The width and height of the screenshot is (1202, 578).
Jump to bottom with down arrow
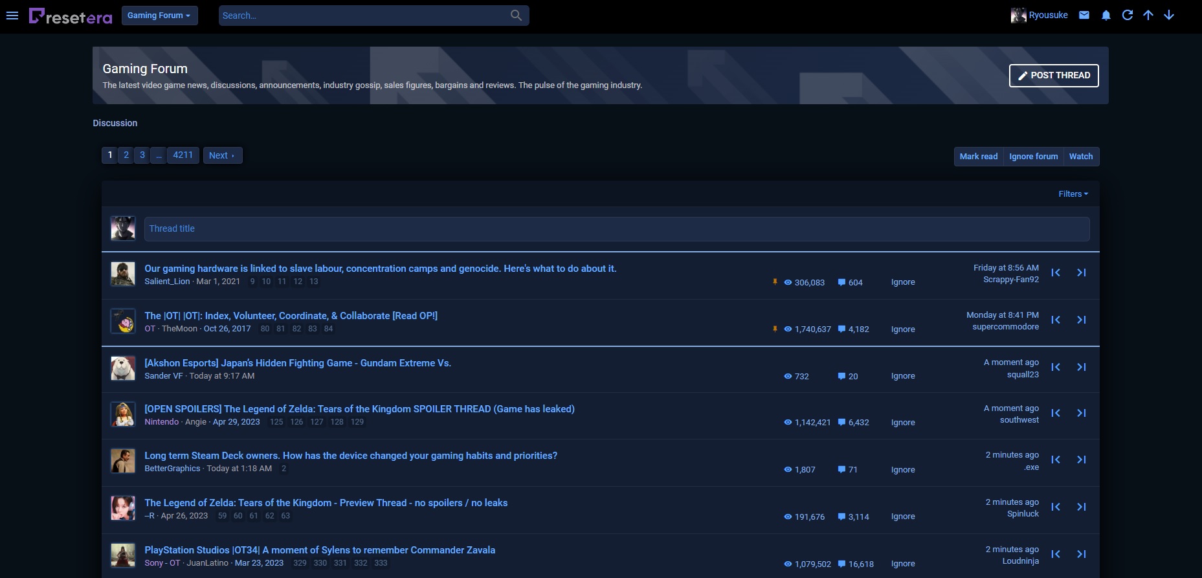pyautogui.click(x=1169, y=15)
